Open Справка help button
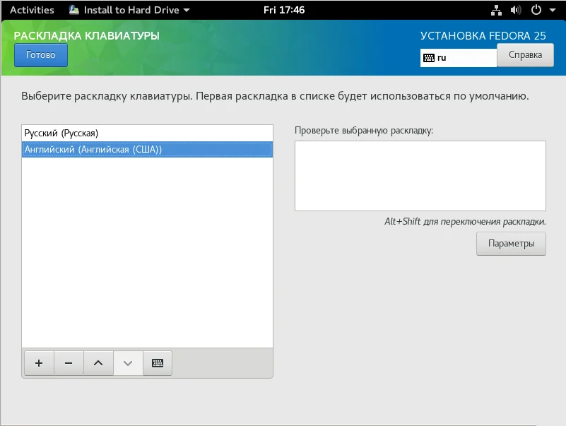The image size is (566, 426). [525, 55]
